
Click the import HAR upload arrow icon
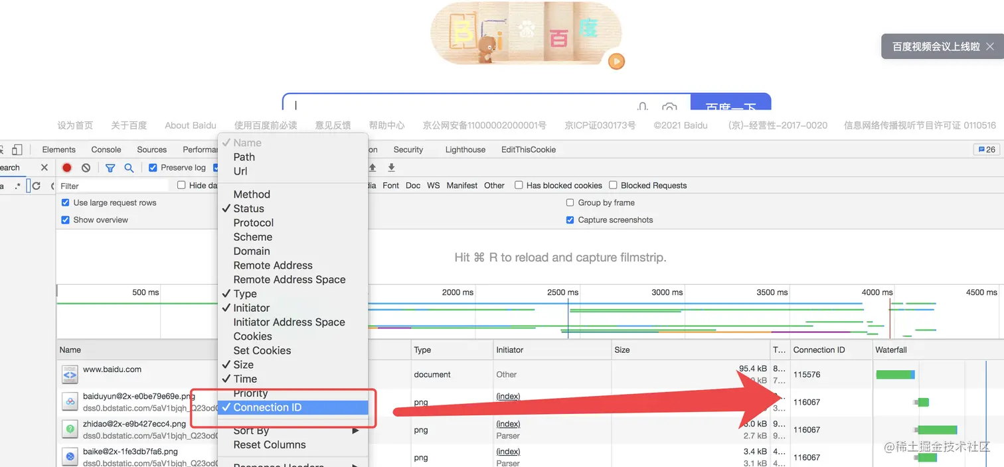tap(373, 168)
